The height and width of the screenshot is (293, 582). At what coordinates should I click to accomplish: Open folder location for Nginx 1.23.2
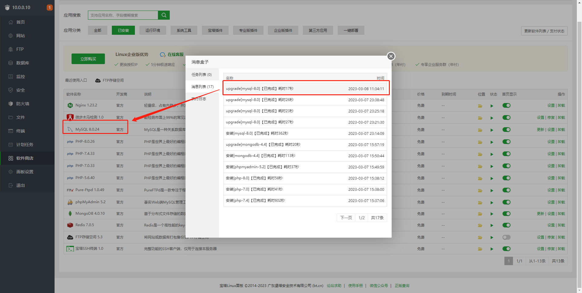[x=480, y=106]
